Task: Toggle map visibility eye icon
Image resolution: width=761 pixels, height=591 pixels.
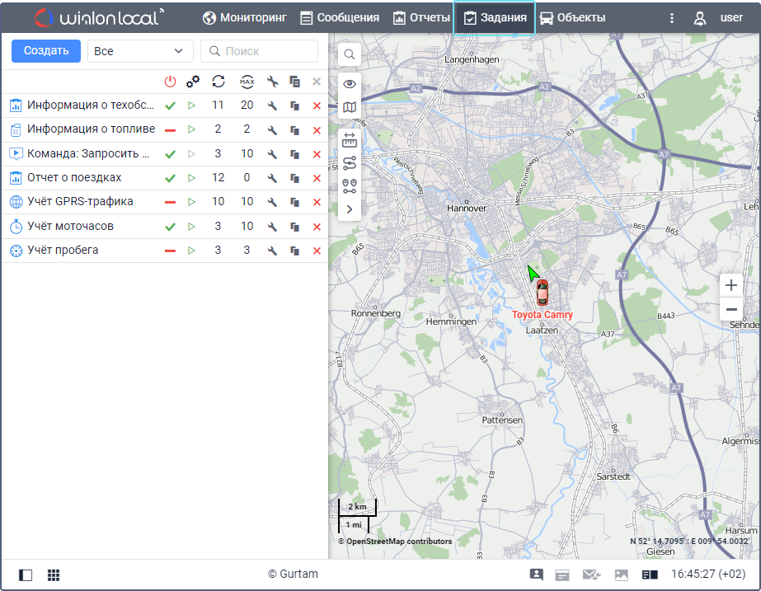Action: (350, 84)
